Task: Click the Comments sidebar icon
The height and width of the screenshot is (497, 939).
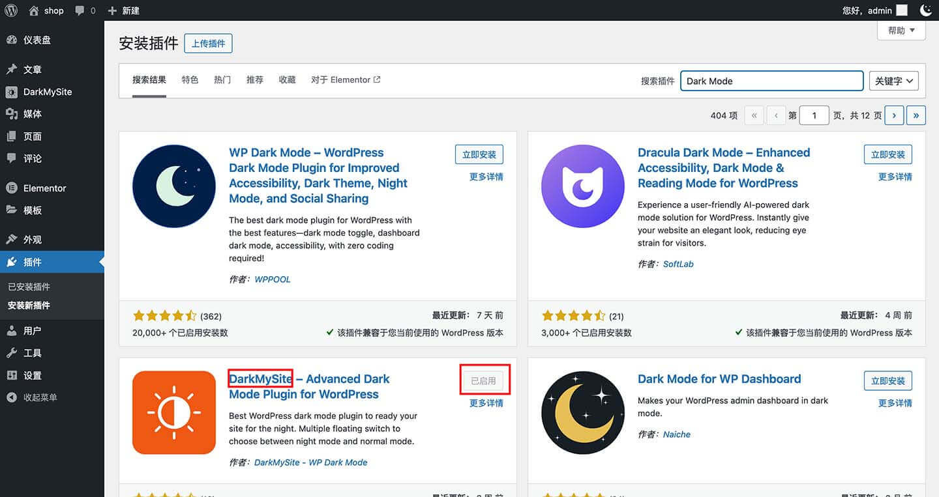Action: click(12, 158)
